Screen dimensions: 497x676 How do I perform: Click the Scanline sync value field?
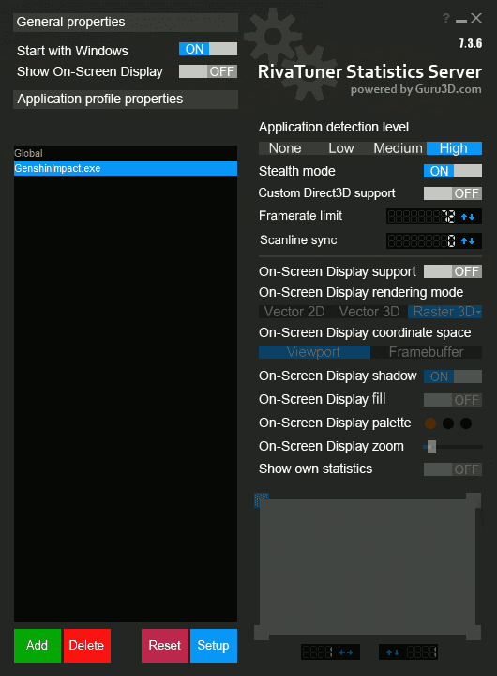click(422, 241)
